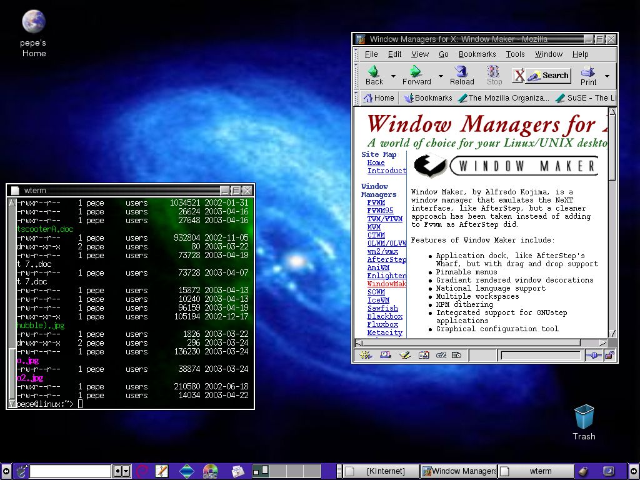
Task: Open the File menu in Mozilla
Action: [x=371, y=54]
